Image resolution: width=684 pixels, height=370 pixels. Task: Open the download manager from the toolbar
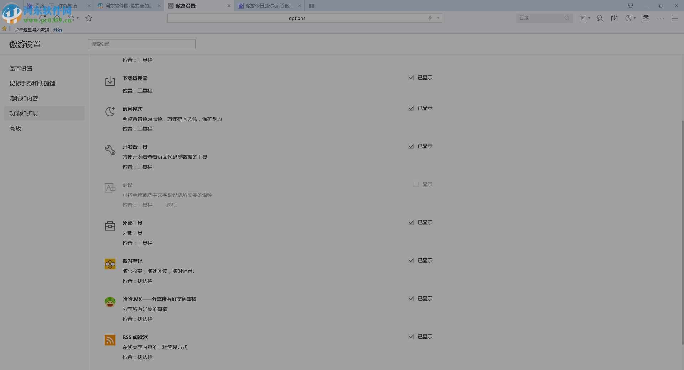pos(615,18)
